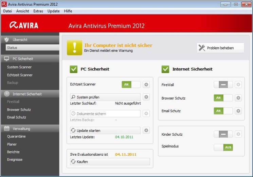Open the Extras menu

coord(38,11)
